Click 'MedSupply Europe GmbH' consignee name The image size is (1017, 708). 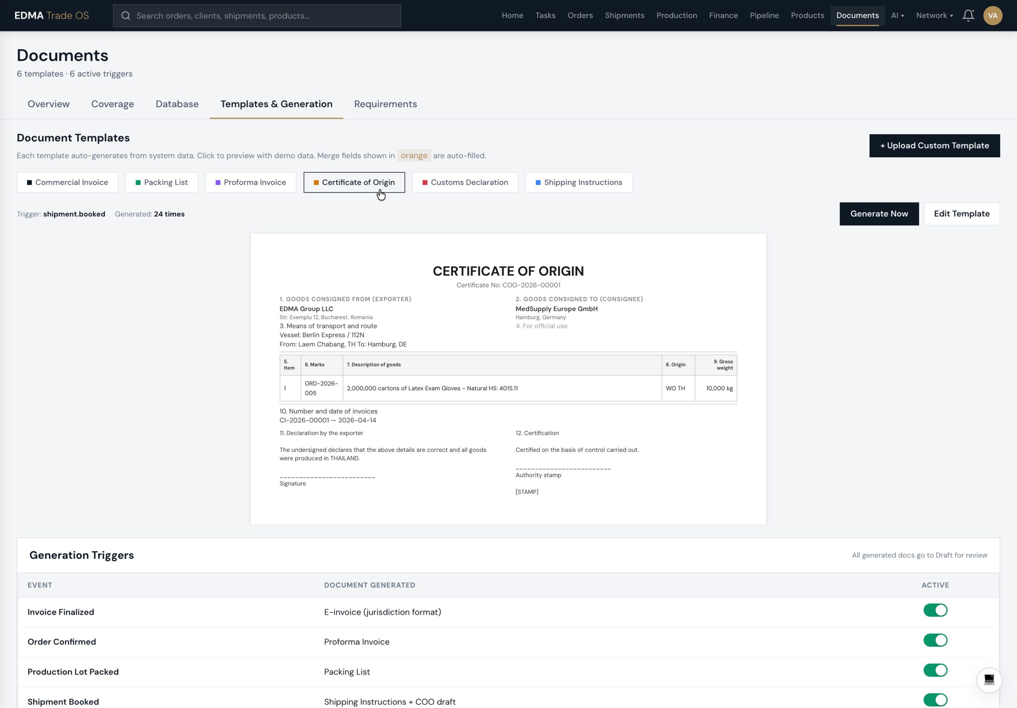(x=556, y=309)
